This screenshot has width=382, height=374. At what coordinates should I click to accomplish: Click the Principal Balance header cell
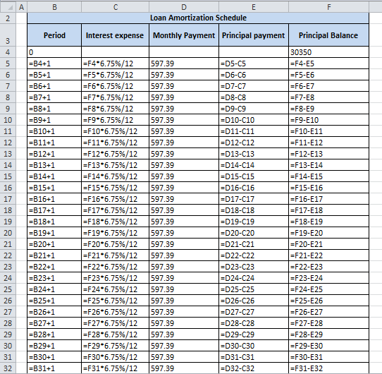click(328, 35)
